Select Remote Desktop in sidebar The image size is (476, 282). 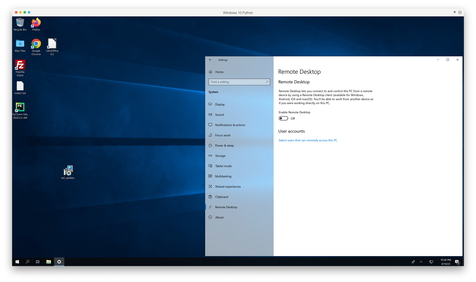point(239,207)
